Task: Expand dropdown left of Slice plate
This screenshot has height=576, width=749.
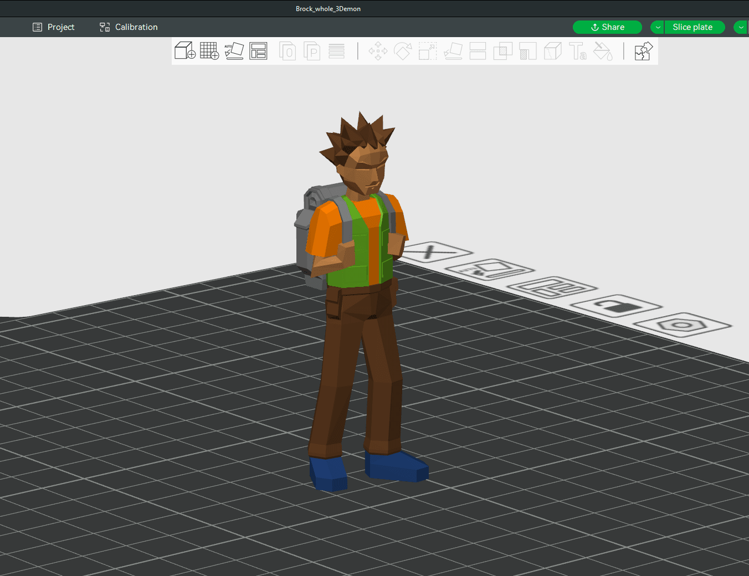Action: tap(658, 27)
